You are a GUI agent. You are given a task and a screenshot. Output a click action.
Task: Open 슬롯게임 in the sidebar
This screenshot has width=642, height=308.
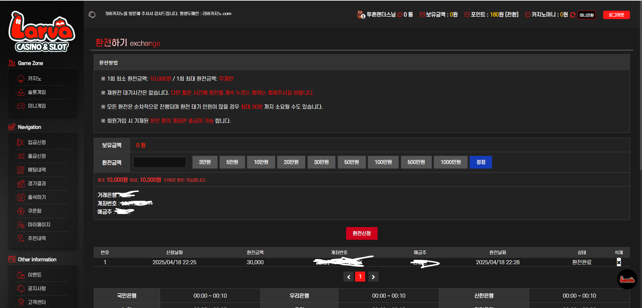(x=36, y=92)
